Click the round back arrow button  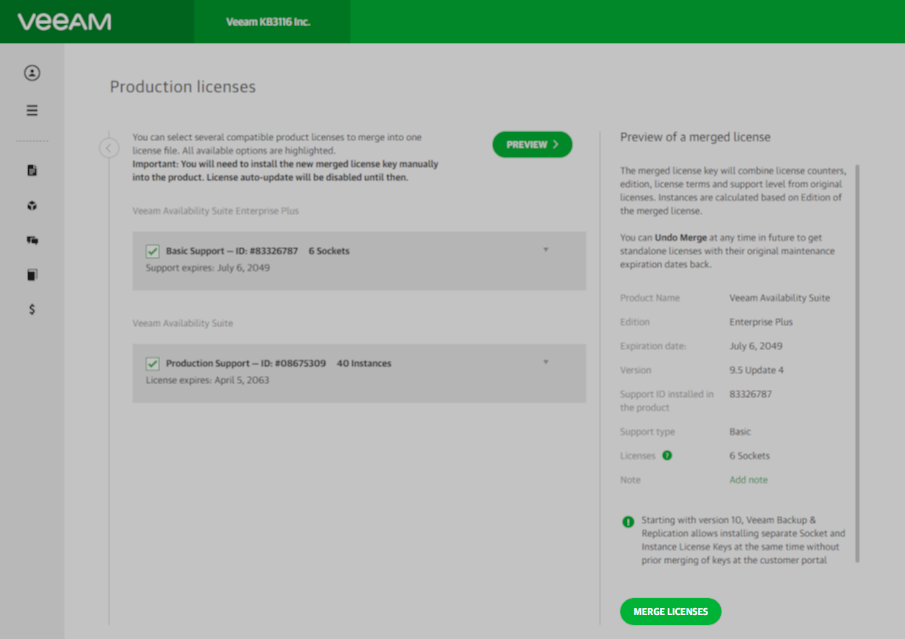[x=109, y=148]
